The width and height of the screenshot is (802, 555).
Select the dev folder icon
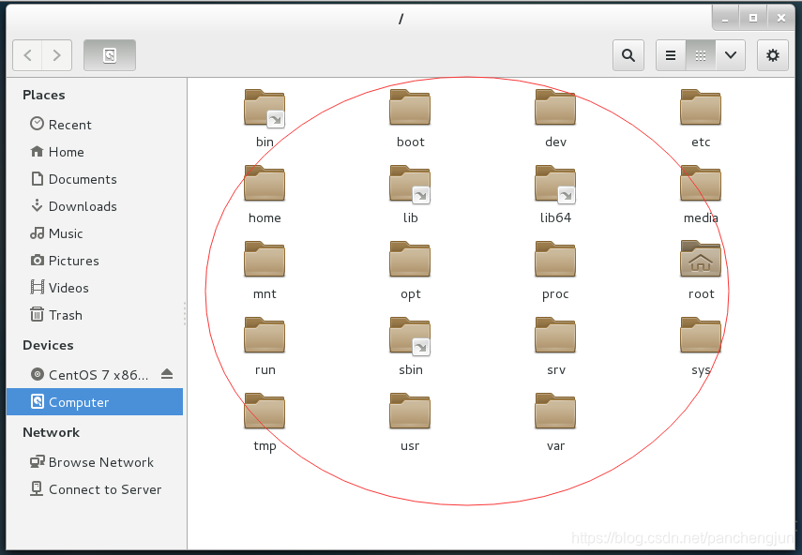tap(555, 108)
